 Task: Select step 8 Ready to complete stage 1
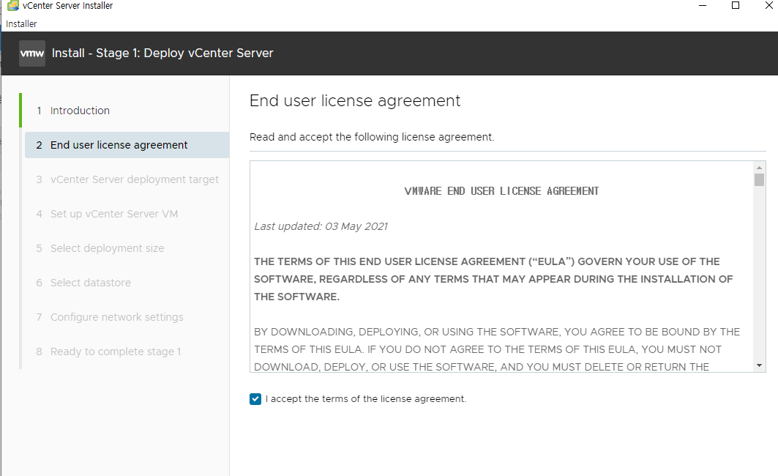tap(108, 352)
